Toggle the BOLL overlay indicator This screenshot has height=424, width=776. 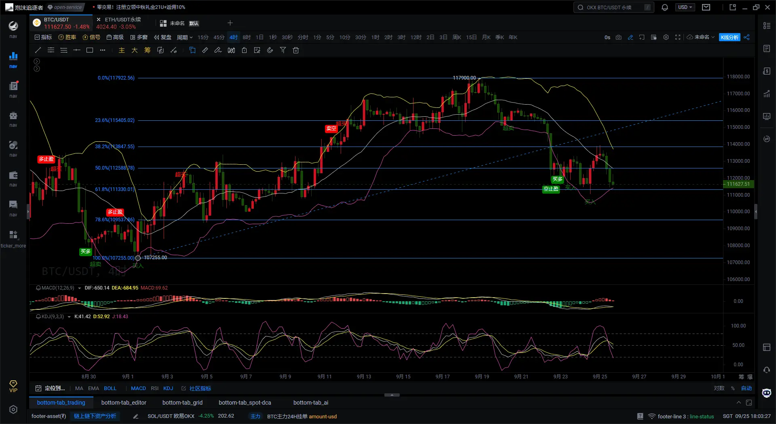(110, 388)
